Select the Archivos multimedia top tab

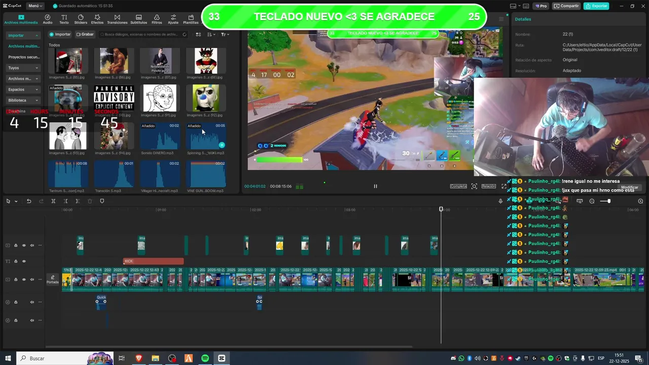pos(21,19)
